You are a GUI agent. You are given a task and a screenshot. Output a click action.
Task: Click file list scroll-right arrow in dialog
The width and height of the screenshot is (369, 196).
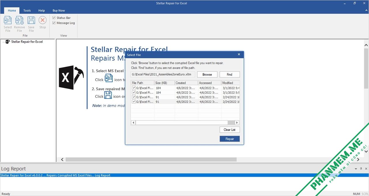point(237,123)
